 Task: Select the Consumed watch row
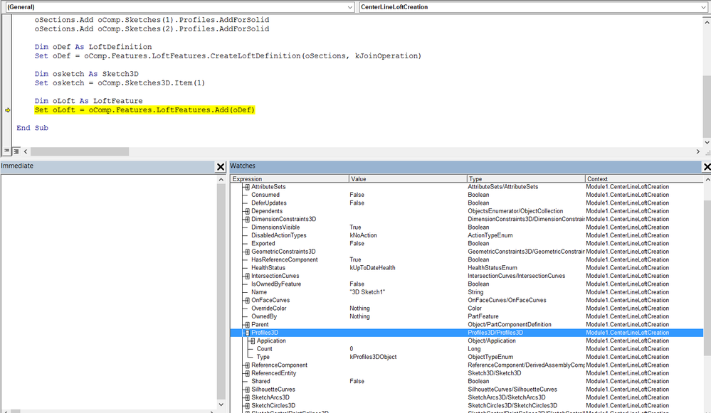[x=467, y=195]
